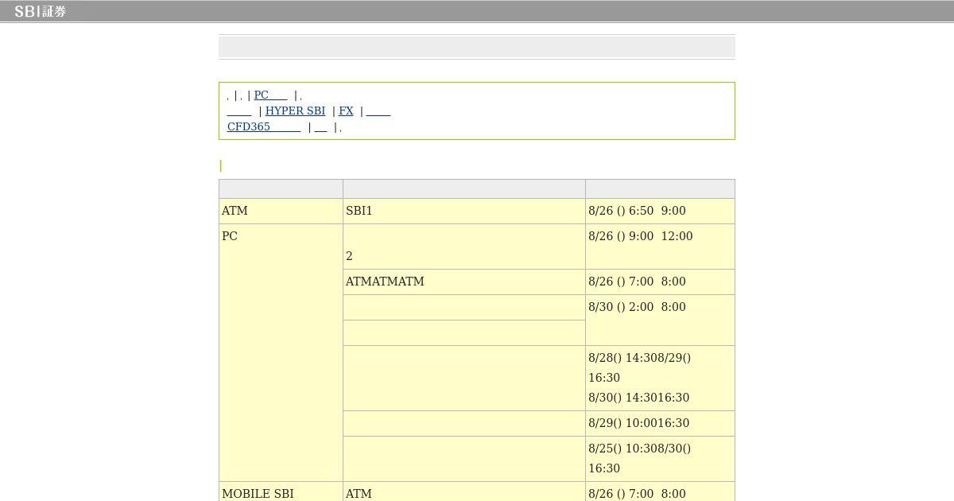
Task: Click the blank underlined link before HYPER SBI
Action: [239, 111]
